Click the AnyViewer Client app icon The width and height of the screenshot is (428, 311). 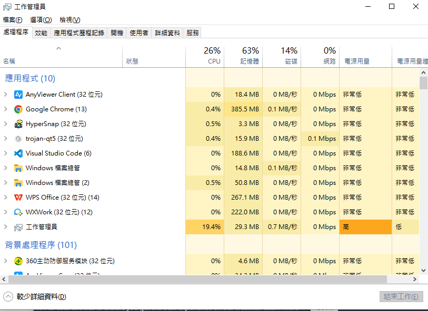click(x=18, y=95)
